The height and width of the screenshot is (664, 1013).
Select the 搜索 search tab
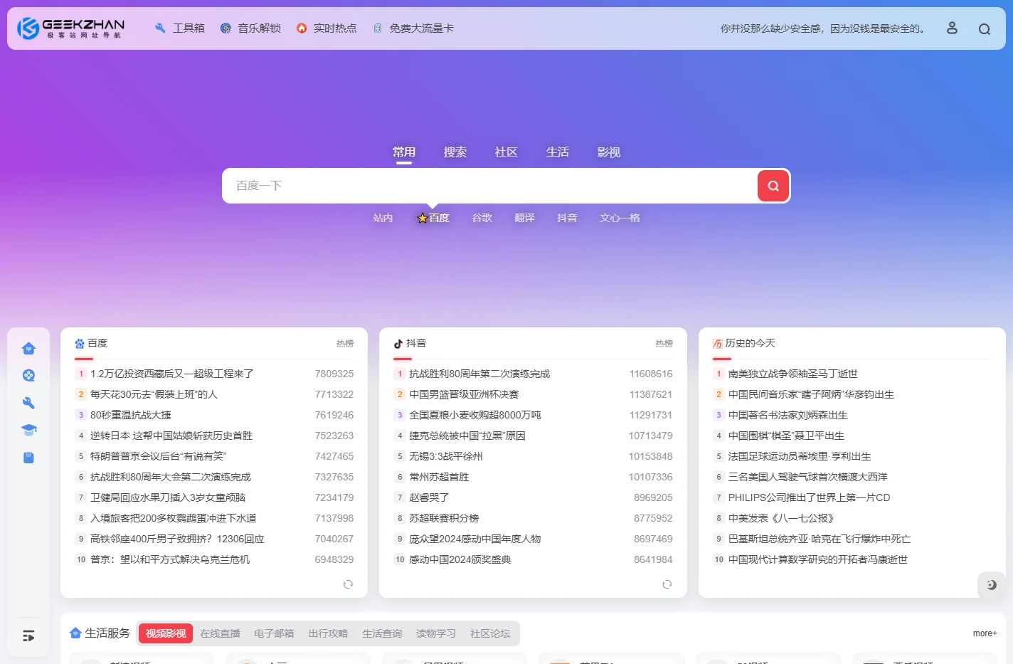[455, 152]
